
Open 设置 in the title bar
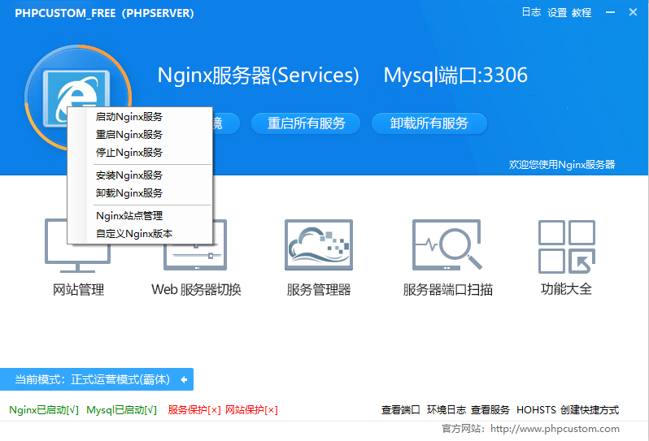pos(557,13)
